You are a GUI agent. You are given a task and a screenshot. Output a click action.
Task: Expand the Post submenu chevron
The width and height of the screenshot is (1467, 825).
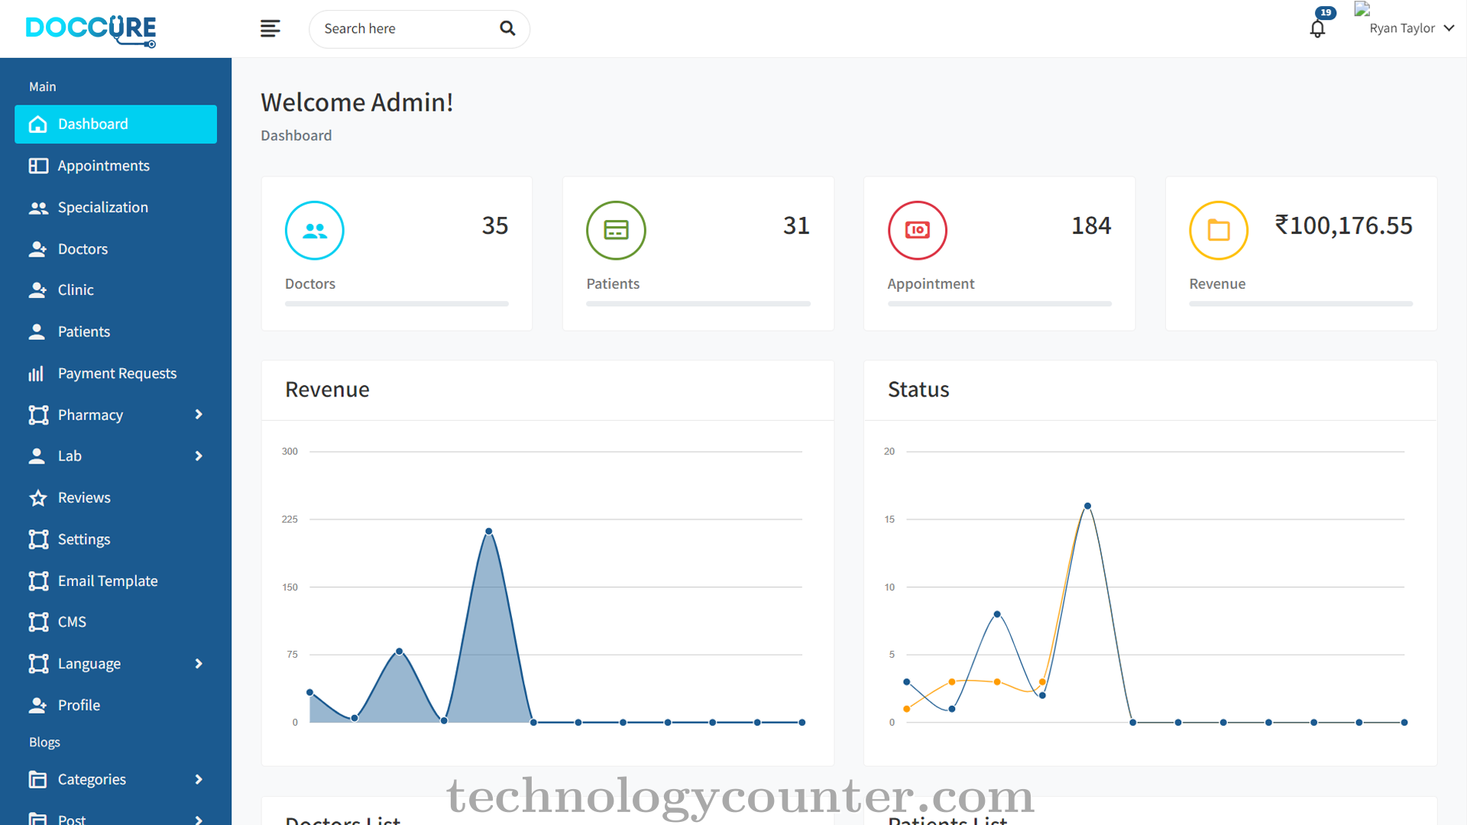[x=199, y=820]
